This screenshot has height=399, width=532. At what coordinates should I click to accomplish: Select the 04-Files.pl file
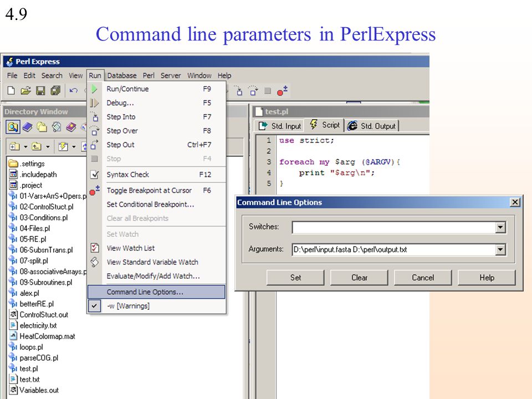click(29, 228)
